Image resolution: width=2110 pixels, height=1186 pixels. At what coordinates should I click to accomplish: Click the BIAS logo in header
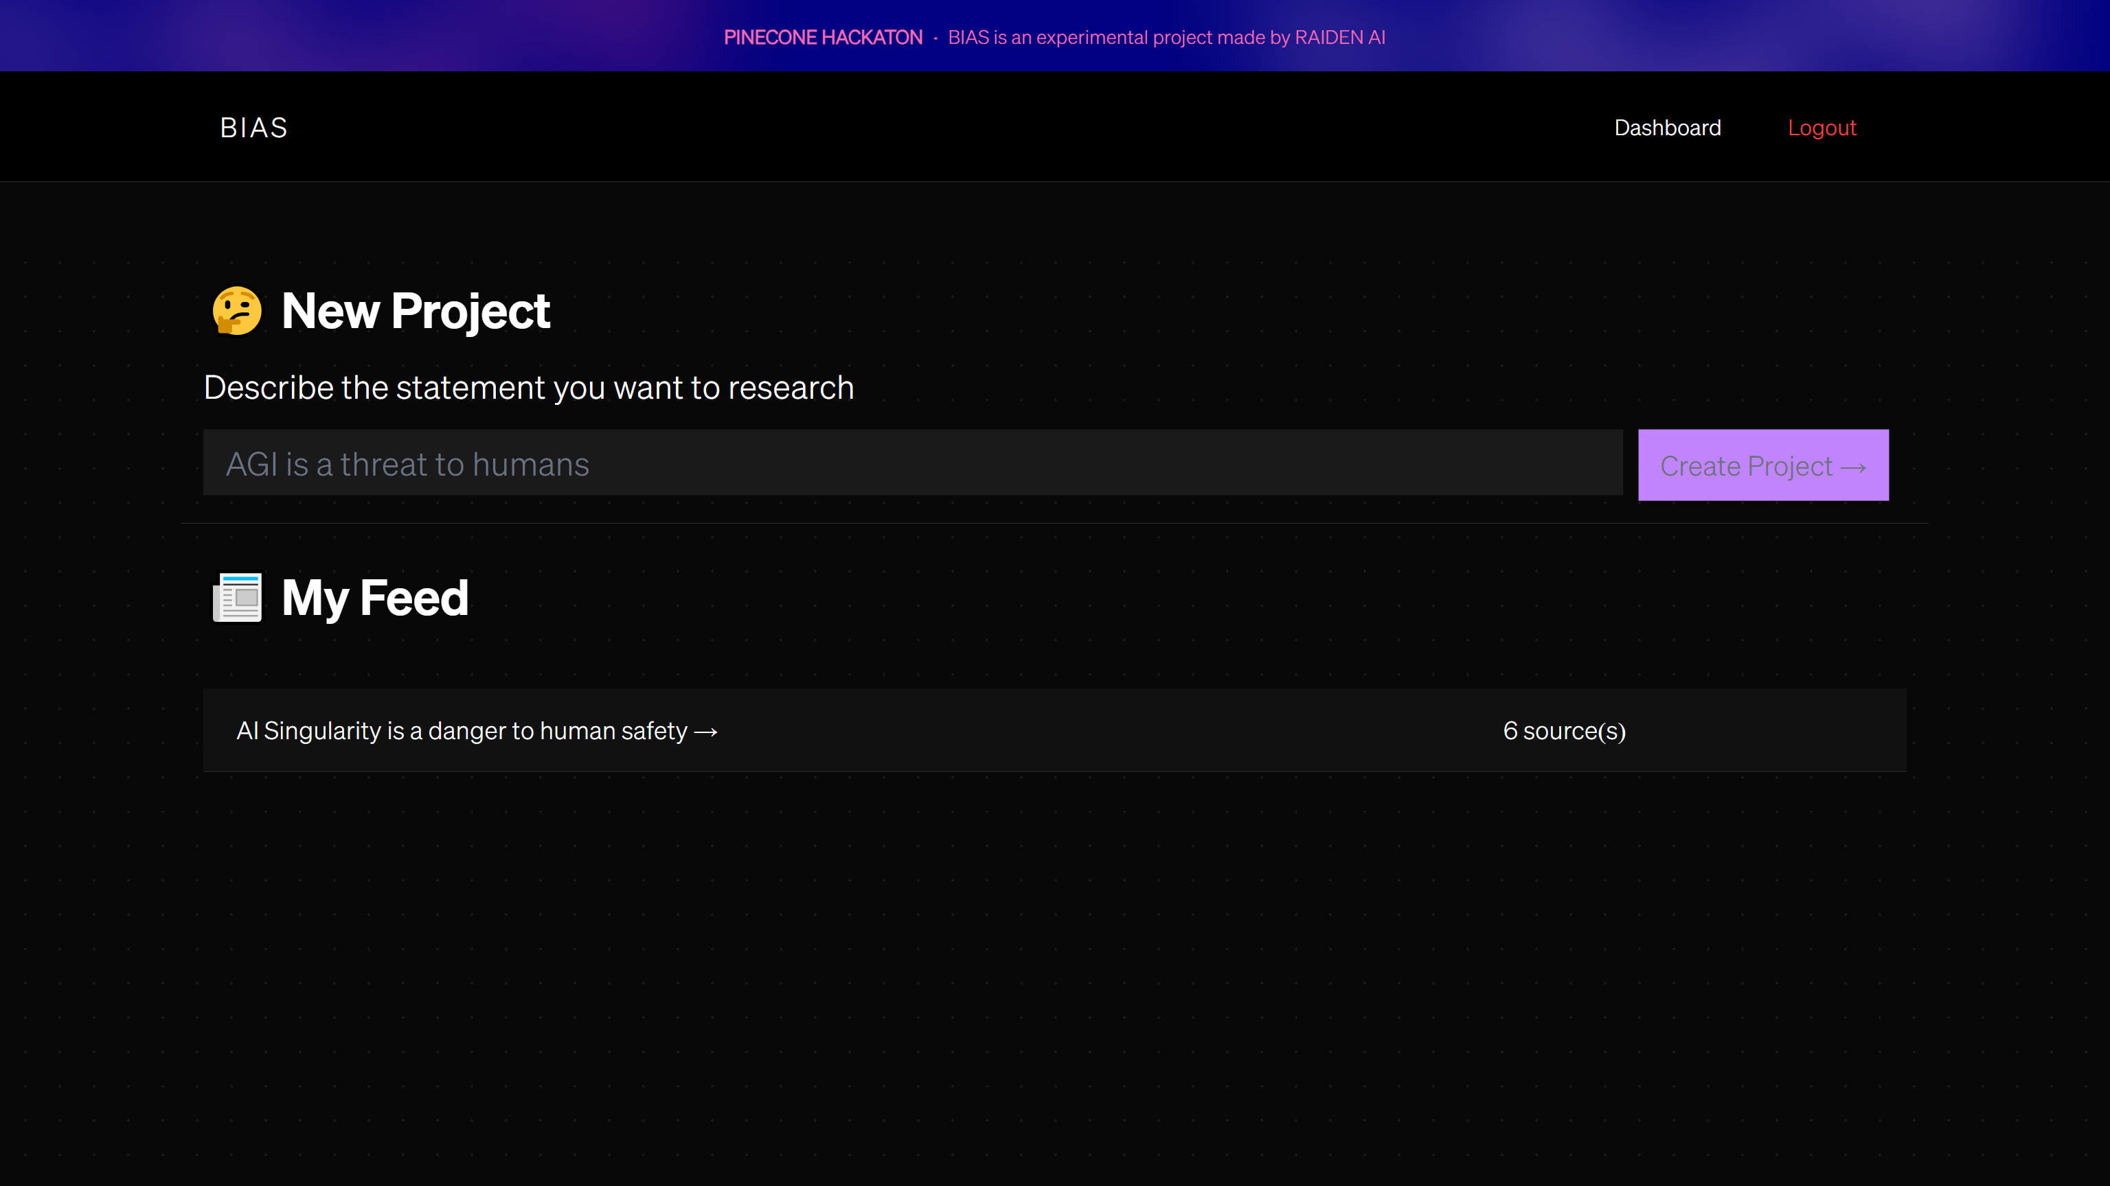[x=254, y=128]
